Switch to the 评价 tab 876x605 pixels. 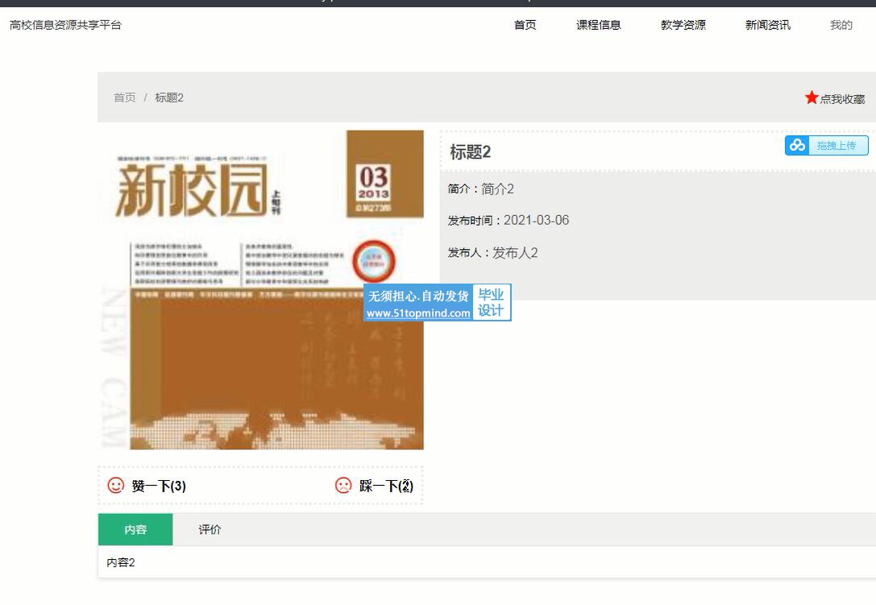[x=210, y=529]
